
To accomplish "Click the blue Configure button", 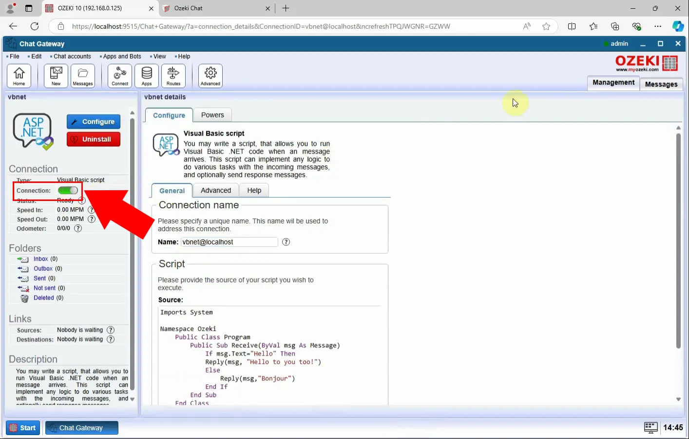I will (x=94, y=122).
